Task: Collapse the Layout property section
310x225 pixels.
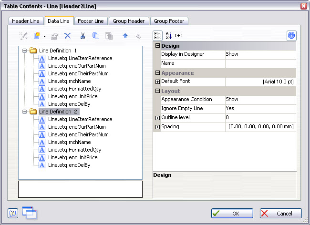Action: (x=157, y=91)
